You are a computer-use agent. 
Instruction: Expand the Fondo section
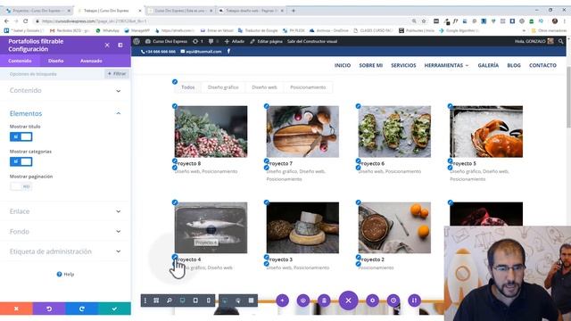(x=65, y=232)
